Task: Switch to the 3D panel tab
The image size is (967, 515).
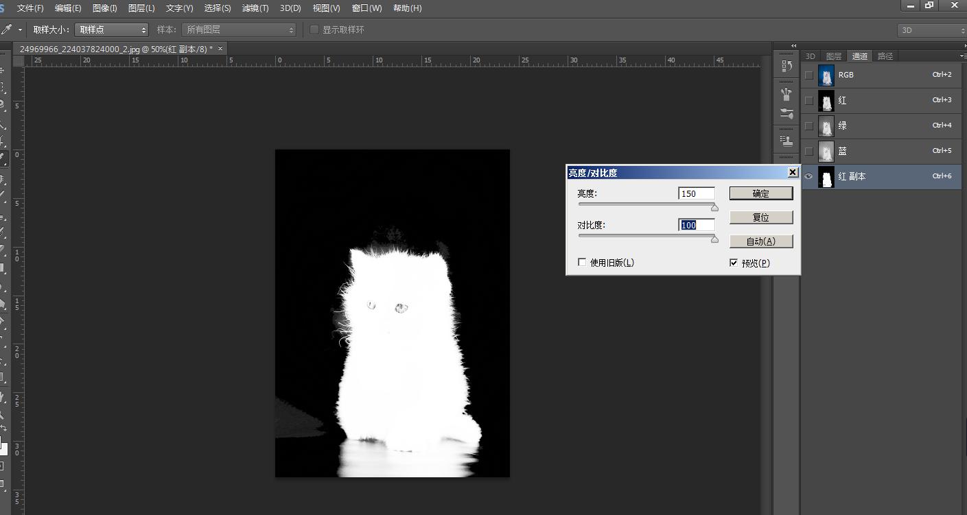Action: click(810, 56)
